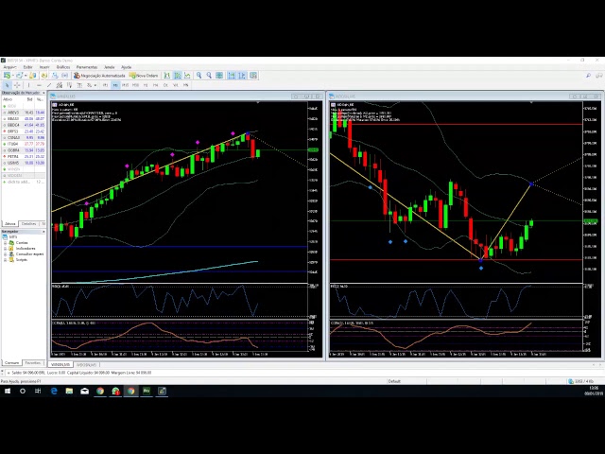Click the 'click to add' symbol field
Viewport: 605px width, 454px height.
point(19,182)
